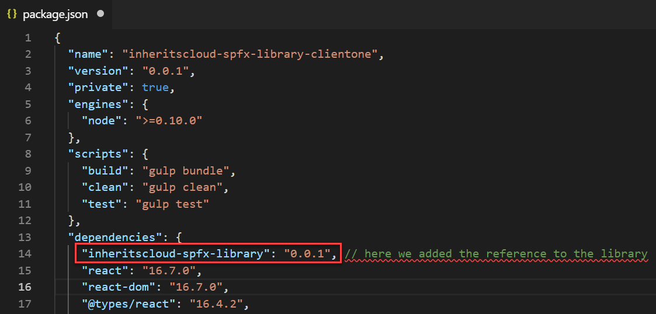Select the package.json editor tab
The width and height of the screenshot is (656, 314).
pyautogui.click(x=55, y=14)
